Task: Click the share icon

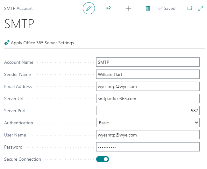Action: [x=108, y=8]
